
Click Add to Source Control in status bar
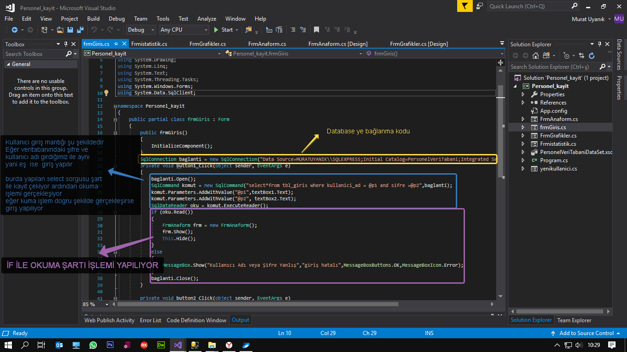[586, 333]
